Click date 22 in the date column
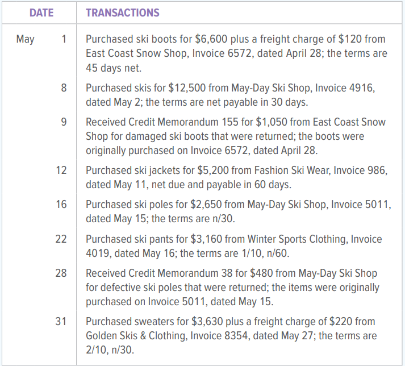The width and height of the screenshot is (405, 366). pos(61,239)
